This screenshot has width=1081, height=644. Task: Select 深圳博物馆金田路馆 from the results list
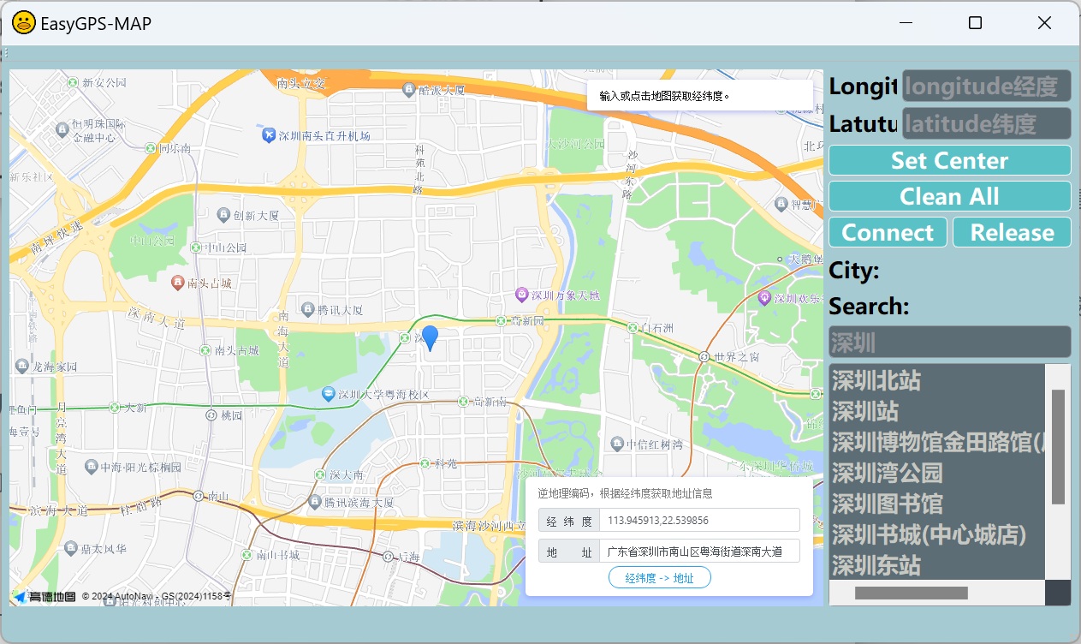pos(938,443)
